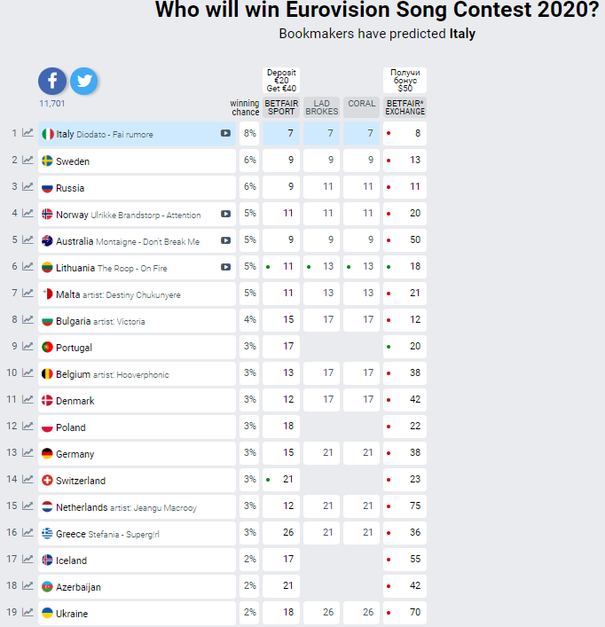Viewport: 605px width, 627px height.
Task: Open the odds chart icon for Norway
Action: coord(27,213)
